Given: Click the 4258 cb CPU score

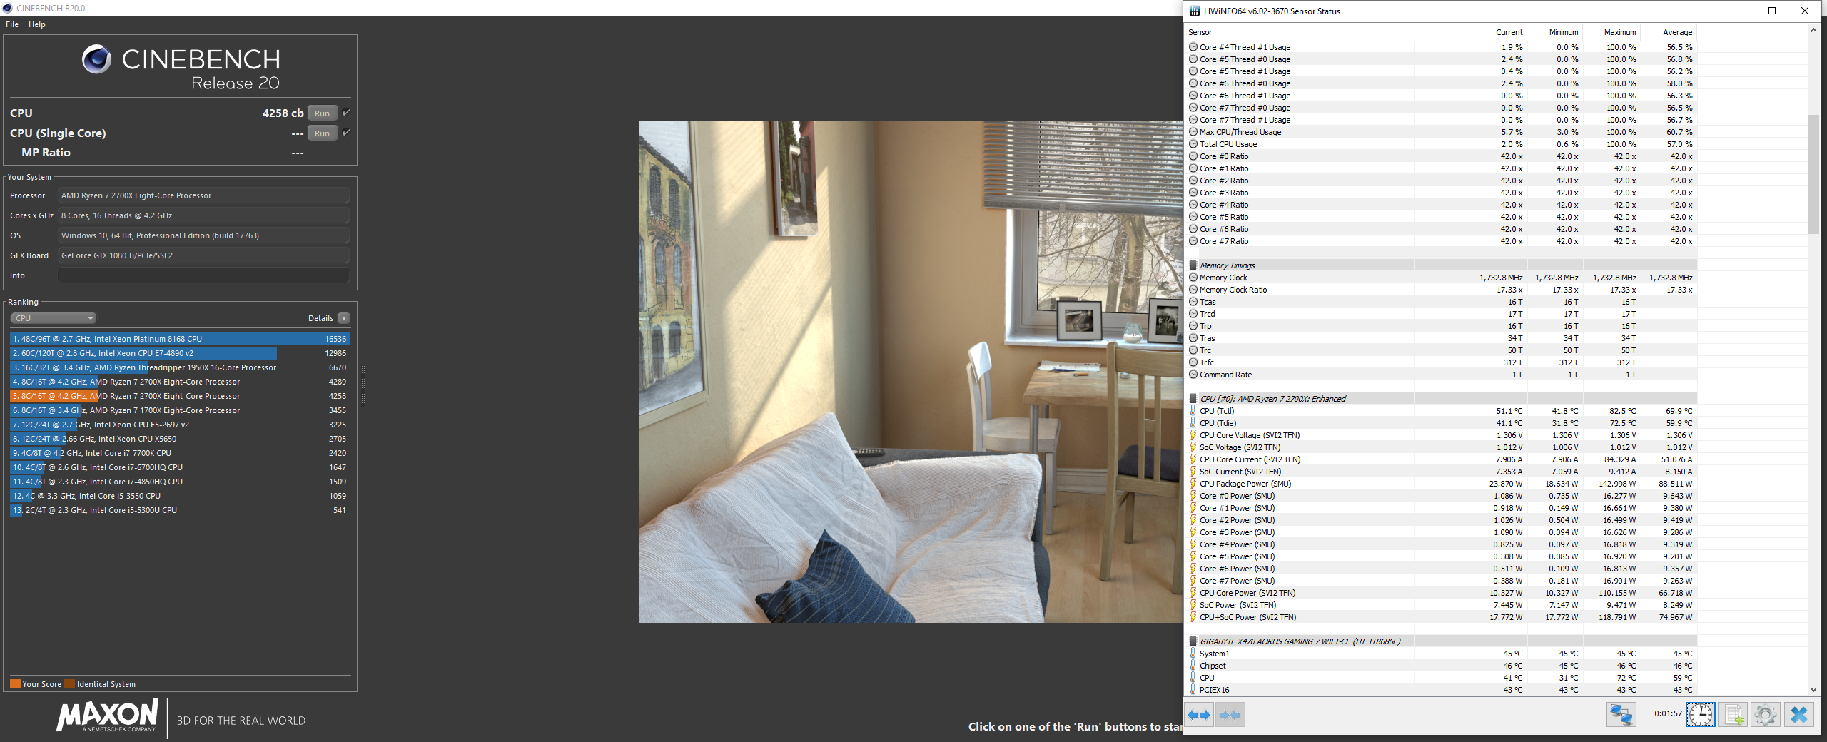Looking at the screenshot, I should 283,113.
